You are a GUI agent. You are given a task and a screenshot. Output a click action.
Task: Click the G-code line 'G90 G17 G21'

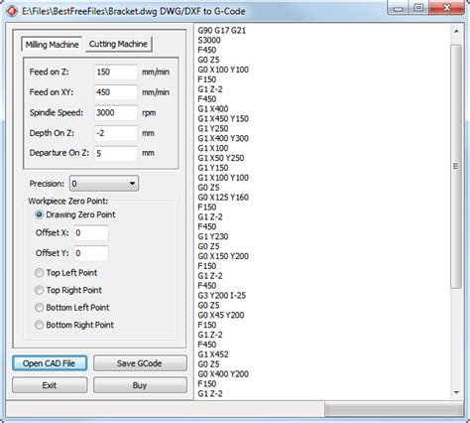(222, 31)
